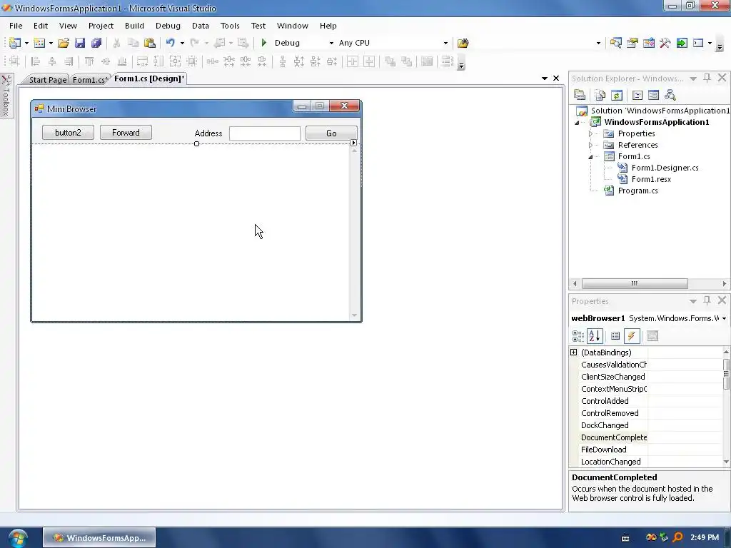Select the button2 control on the form
Screen dimensions: 731x548
(x=68, y=132)
